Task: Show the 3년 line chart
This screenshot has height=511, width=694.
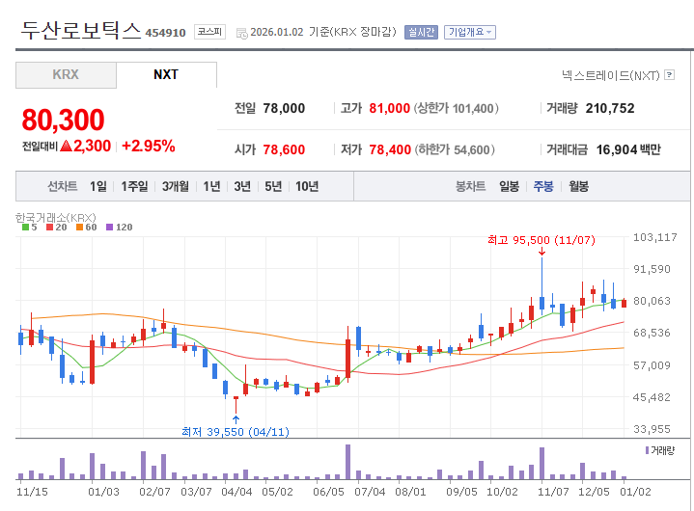Action: (242, 186)
